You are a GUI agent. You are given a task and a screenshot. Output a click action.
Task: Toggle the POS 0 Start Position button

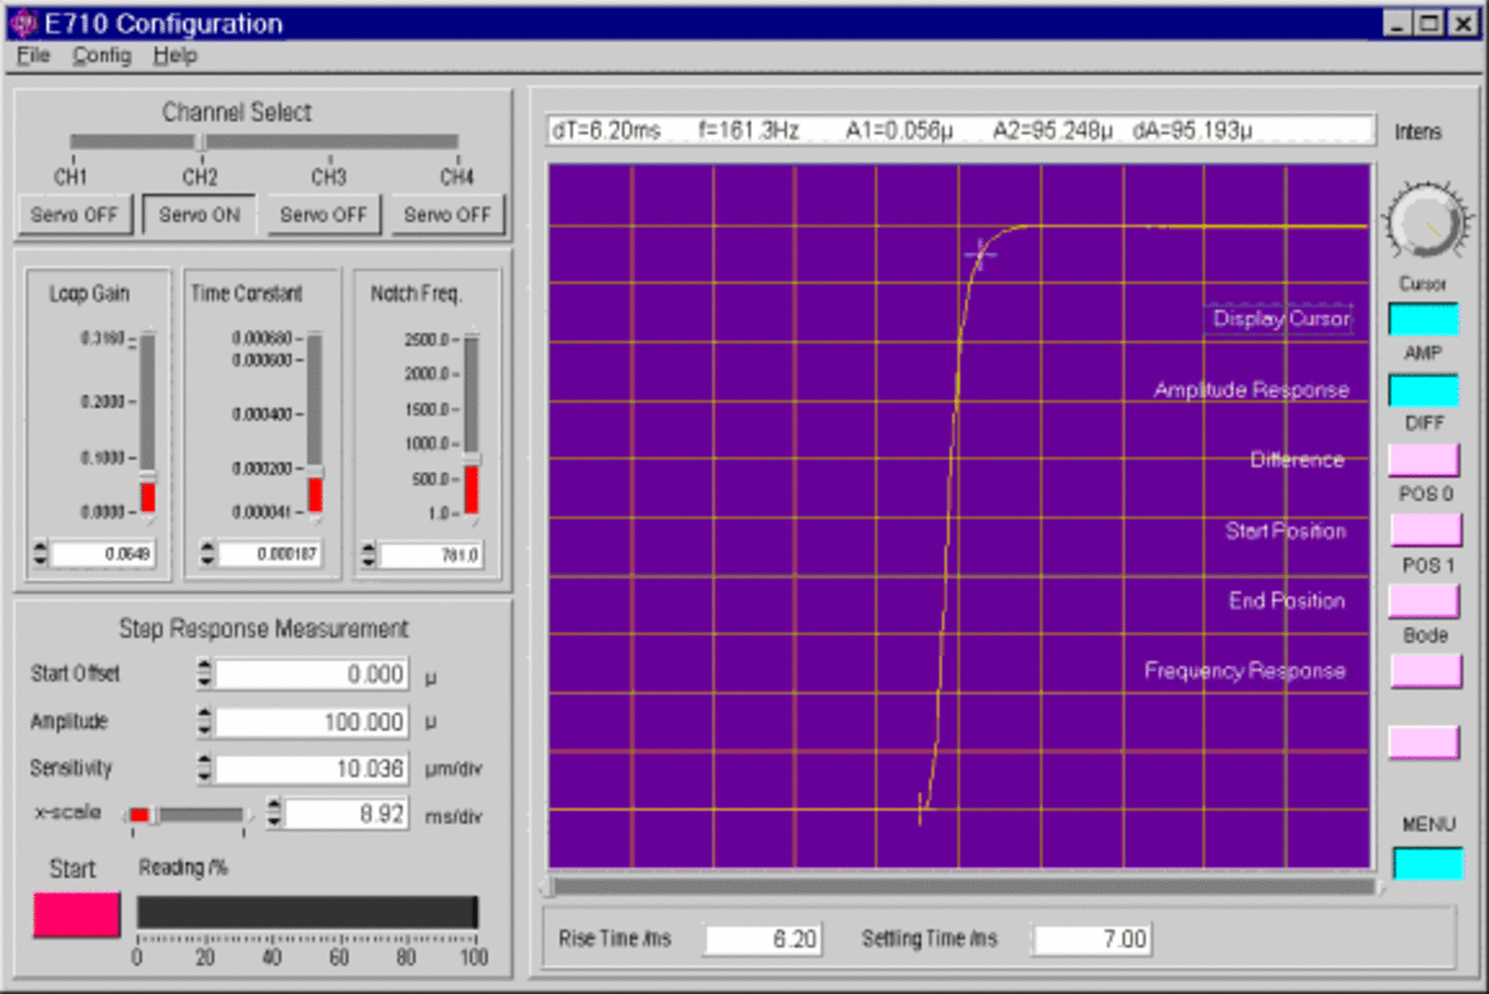(x=1426, y=531)
